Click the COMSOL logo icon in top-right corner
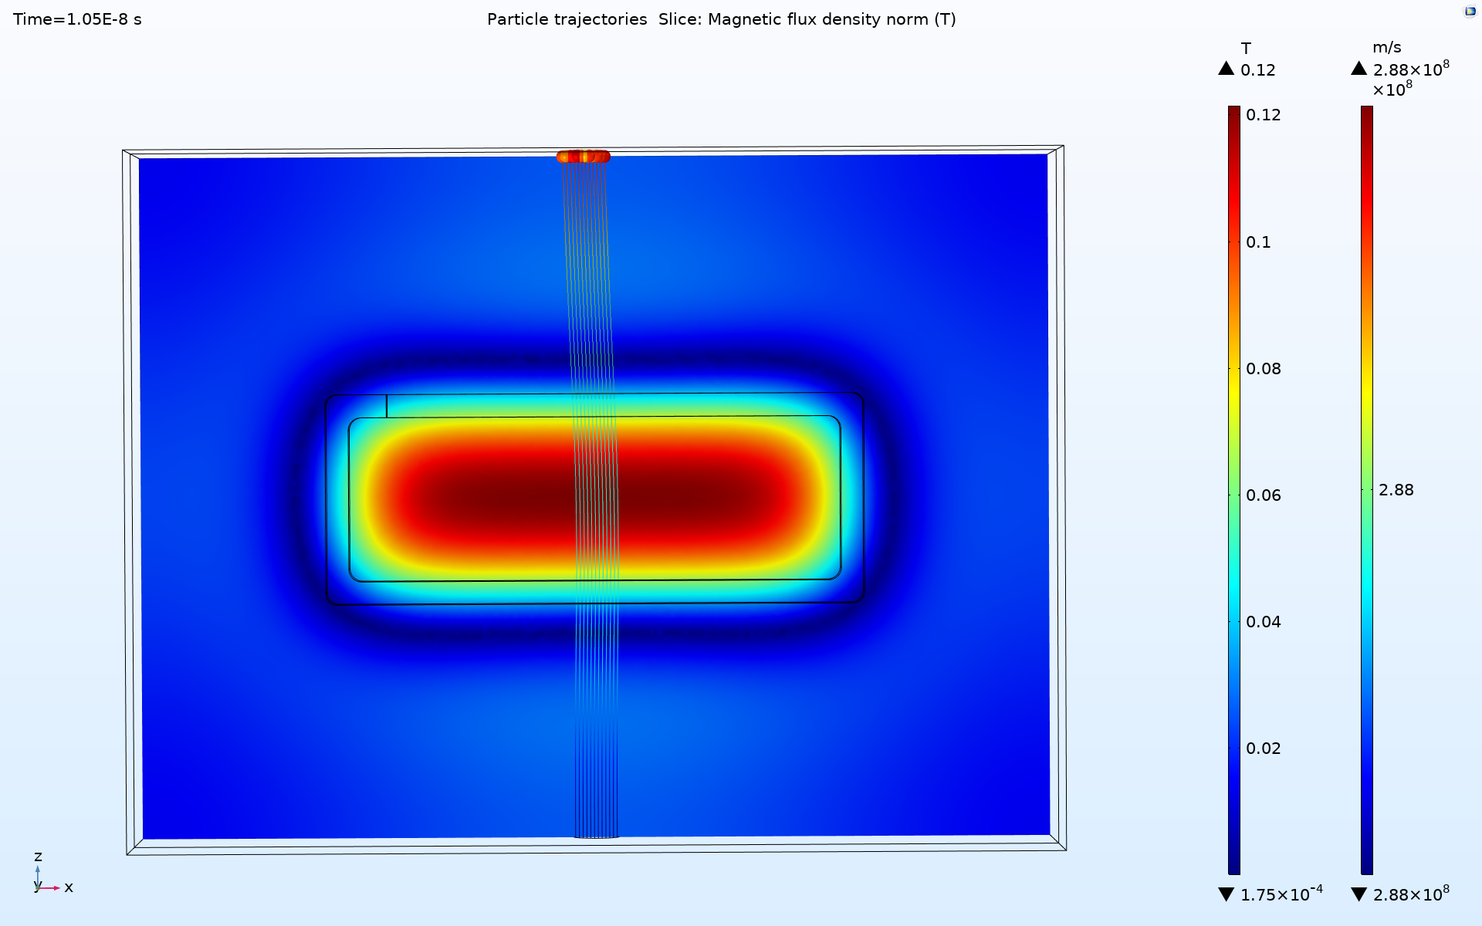Image resolution: width=1482 pixels, height=926 pixels. coord(1470,12)
